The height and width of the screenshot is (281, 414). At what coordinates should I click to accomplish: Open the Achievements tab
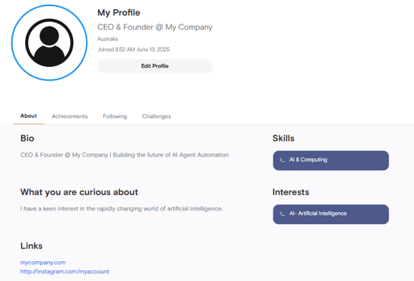(70, 116)
